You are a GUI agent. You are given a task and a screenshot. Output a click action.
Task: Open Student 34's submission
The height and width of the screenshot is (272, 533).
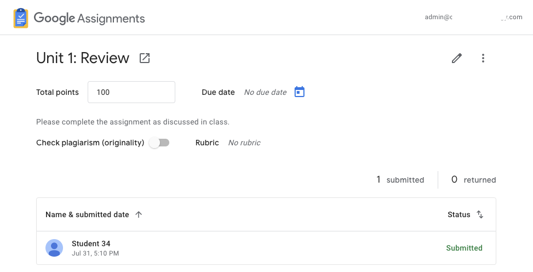point(91,243)
